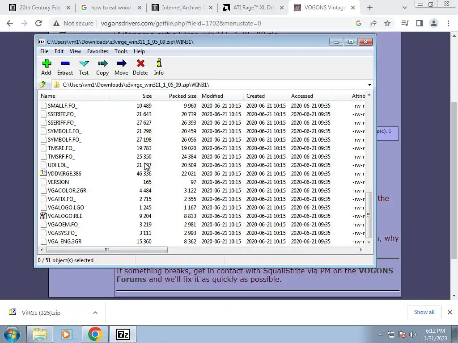Switch to the how to eat wood tab
Screen dimensions: 458x343
tap(111, 8)
